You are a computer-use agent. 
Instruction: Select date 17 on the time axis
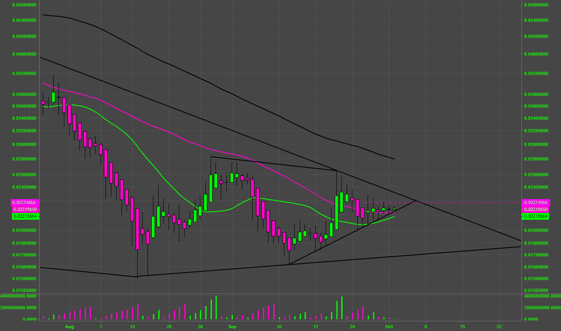(x=316, y=326)
